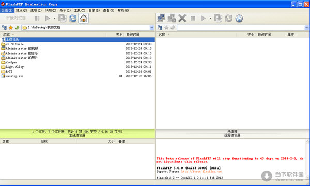Click the remote up-directory arrow icon

point(173,28)
